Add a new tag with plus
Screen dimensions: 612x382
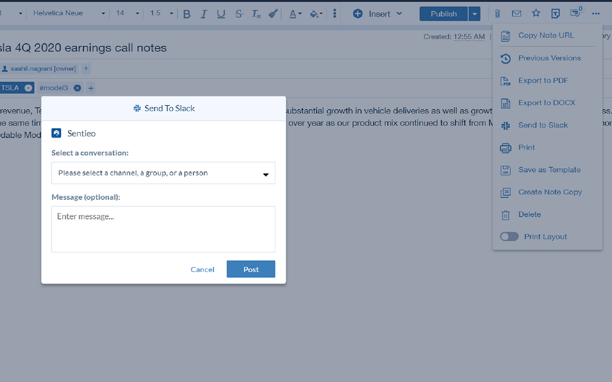point(91,88)
